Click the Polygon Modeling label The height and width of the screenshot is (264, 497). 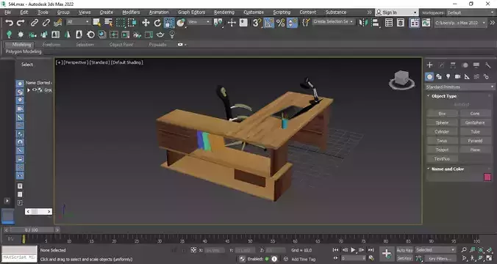click(24, 51)
